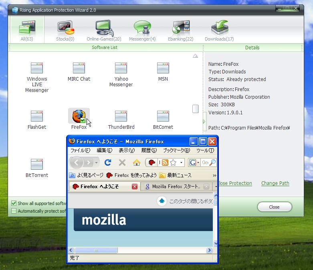Select BitComet in software list
Screen dimensions: 313x270
[163, 120]
